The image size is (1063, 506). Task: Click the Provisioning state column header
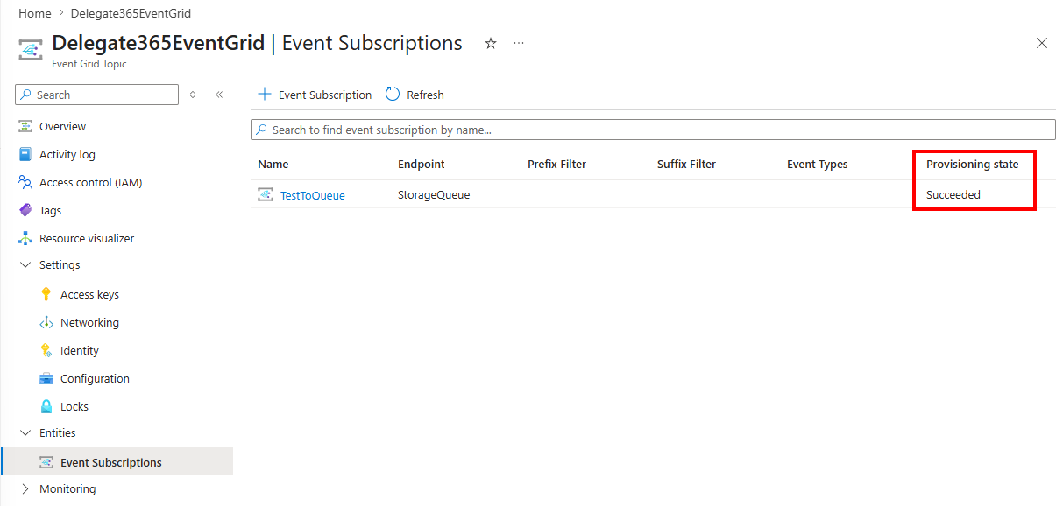click(x=973, y=165)
